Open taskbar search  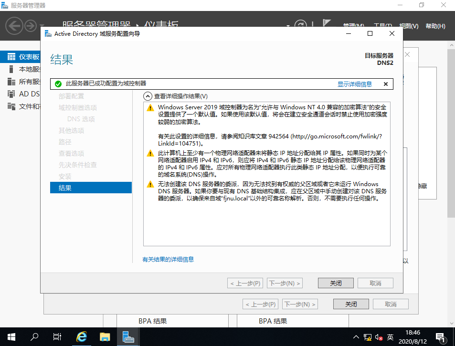tap(34, 337)
